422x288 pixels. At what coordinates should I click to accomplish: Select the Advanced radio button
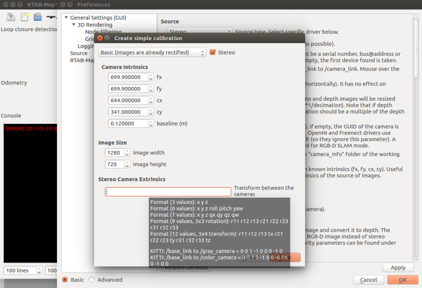click(91, 280)
